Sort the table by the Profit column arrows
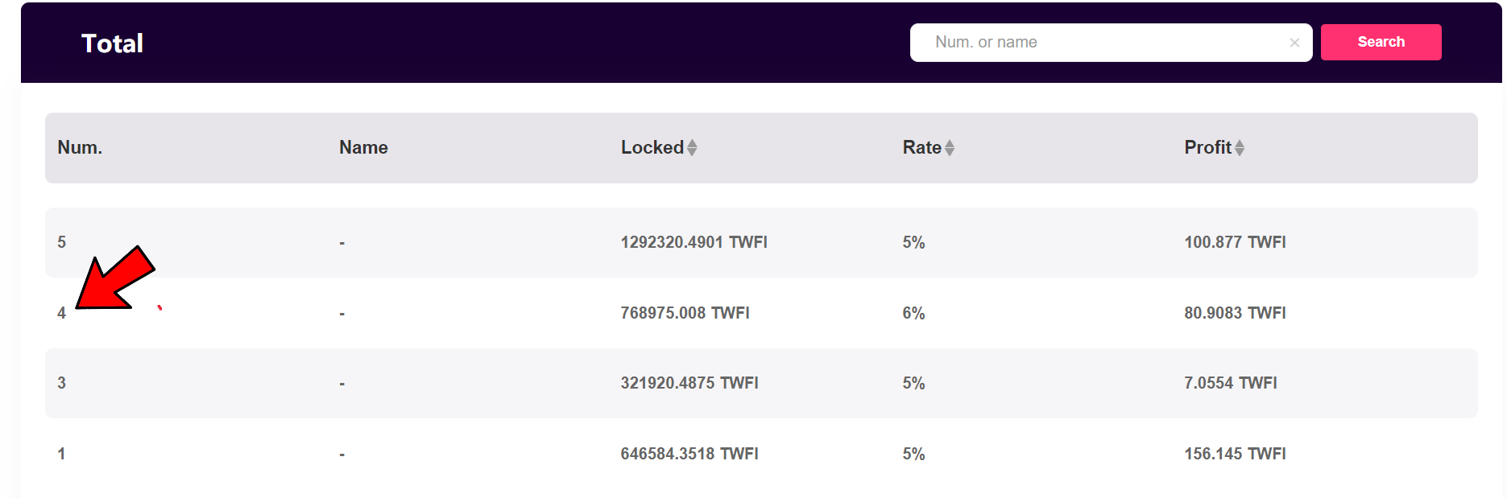This screenshot has width=1507, height=498. (1240, 148)
